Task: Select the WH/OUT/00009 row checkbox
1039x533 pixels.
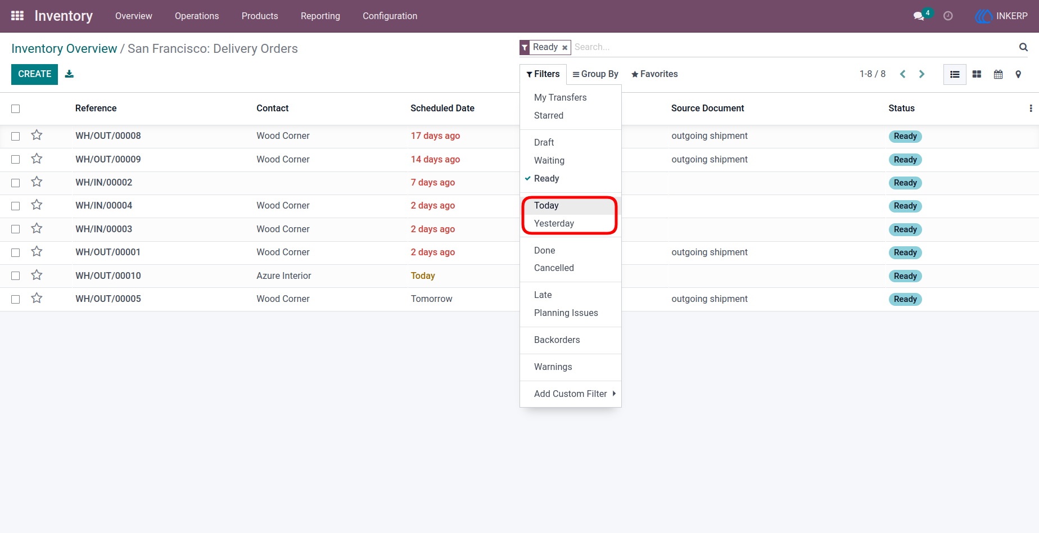Action: point(16,160)
